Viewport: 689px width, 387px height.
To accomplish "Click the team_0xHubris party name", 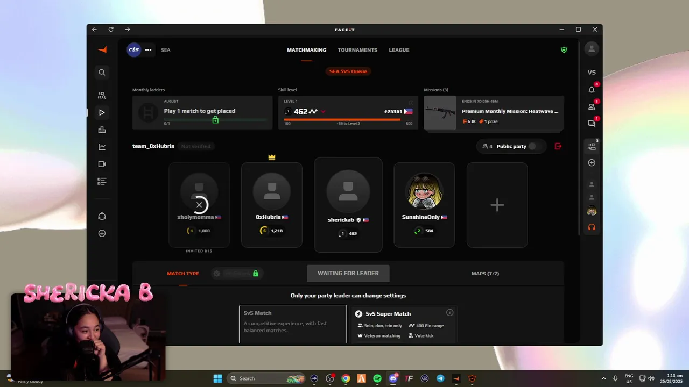I will tap(153, 146).
